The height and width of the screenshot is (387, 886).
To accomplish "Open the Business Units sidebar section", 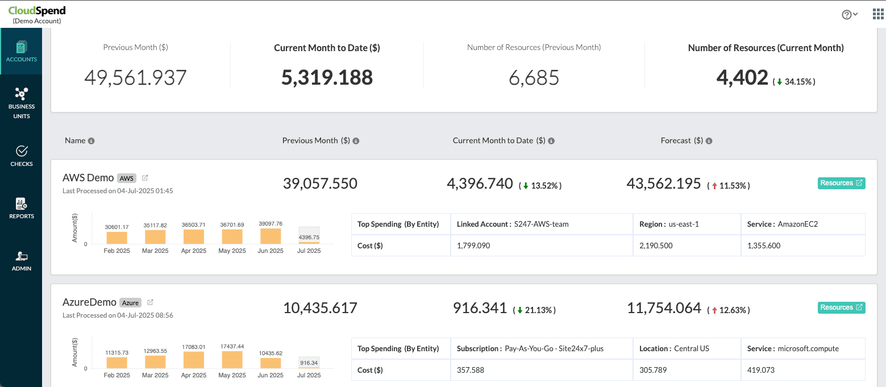I will (x=22, y=103).
